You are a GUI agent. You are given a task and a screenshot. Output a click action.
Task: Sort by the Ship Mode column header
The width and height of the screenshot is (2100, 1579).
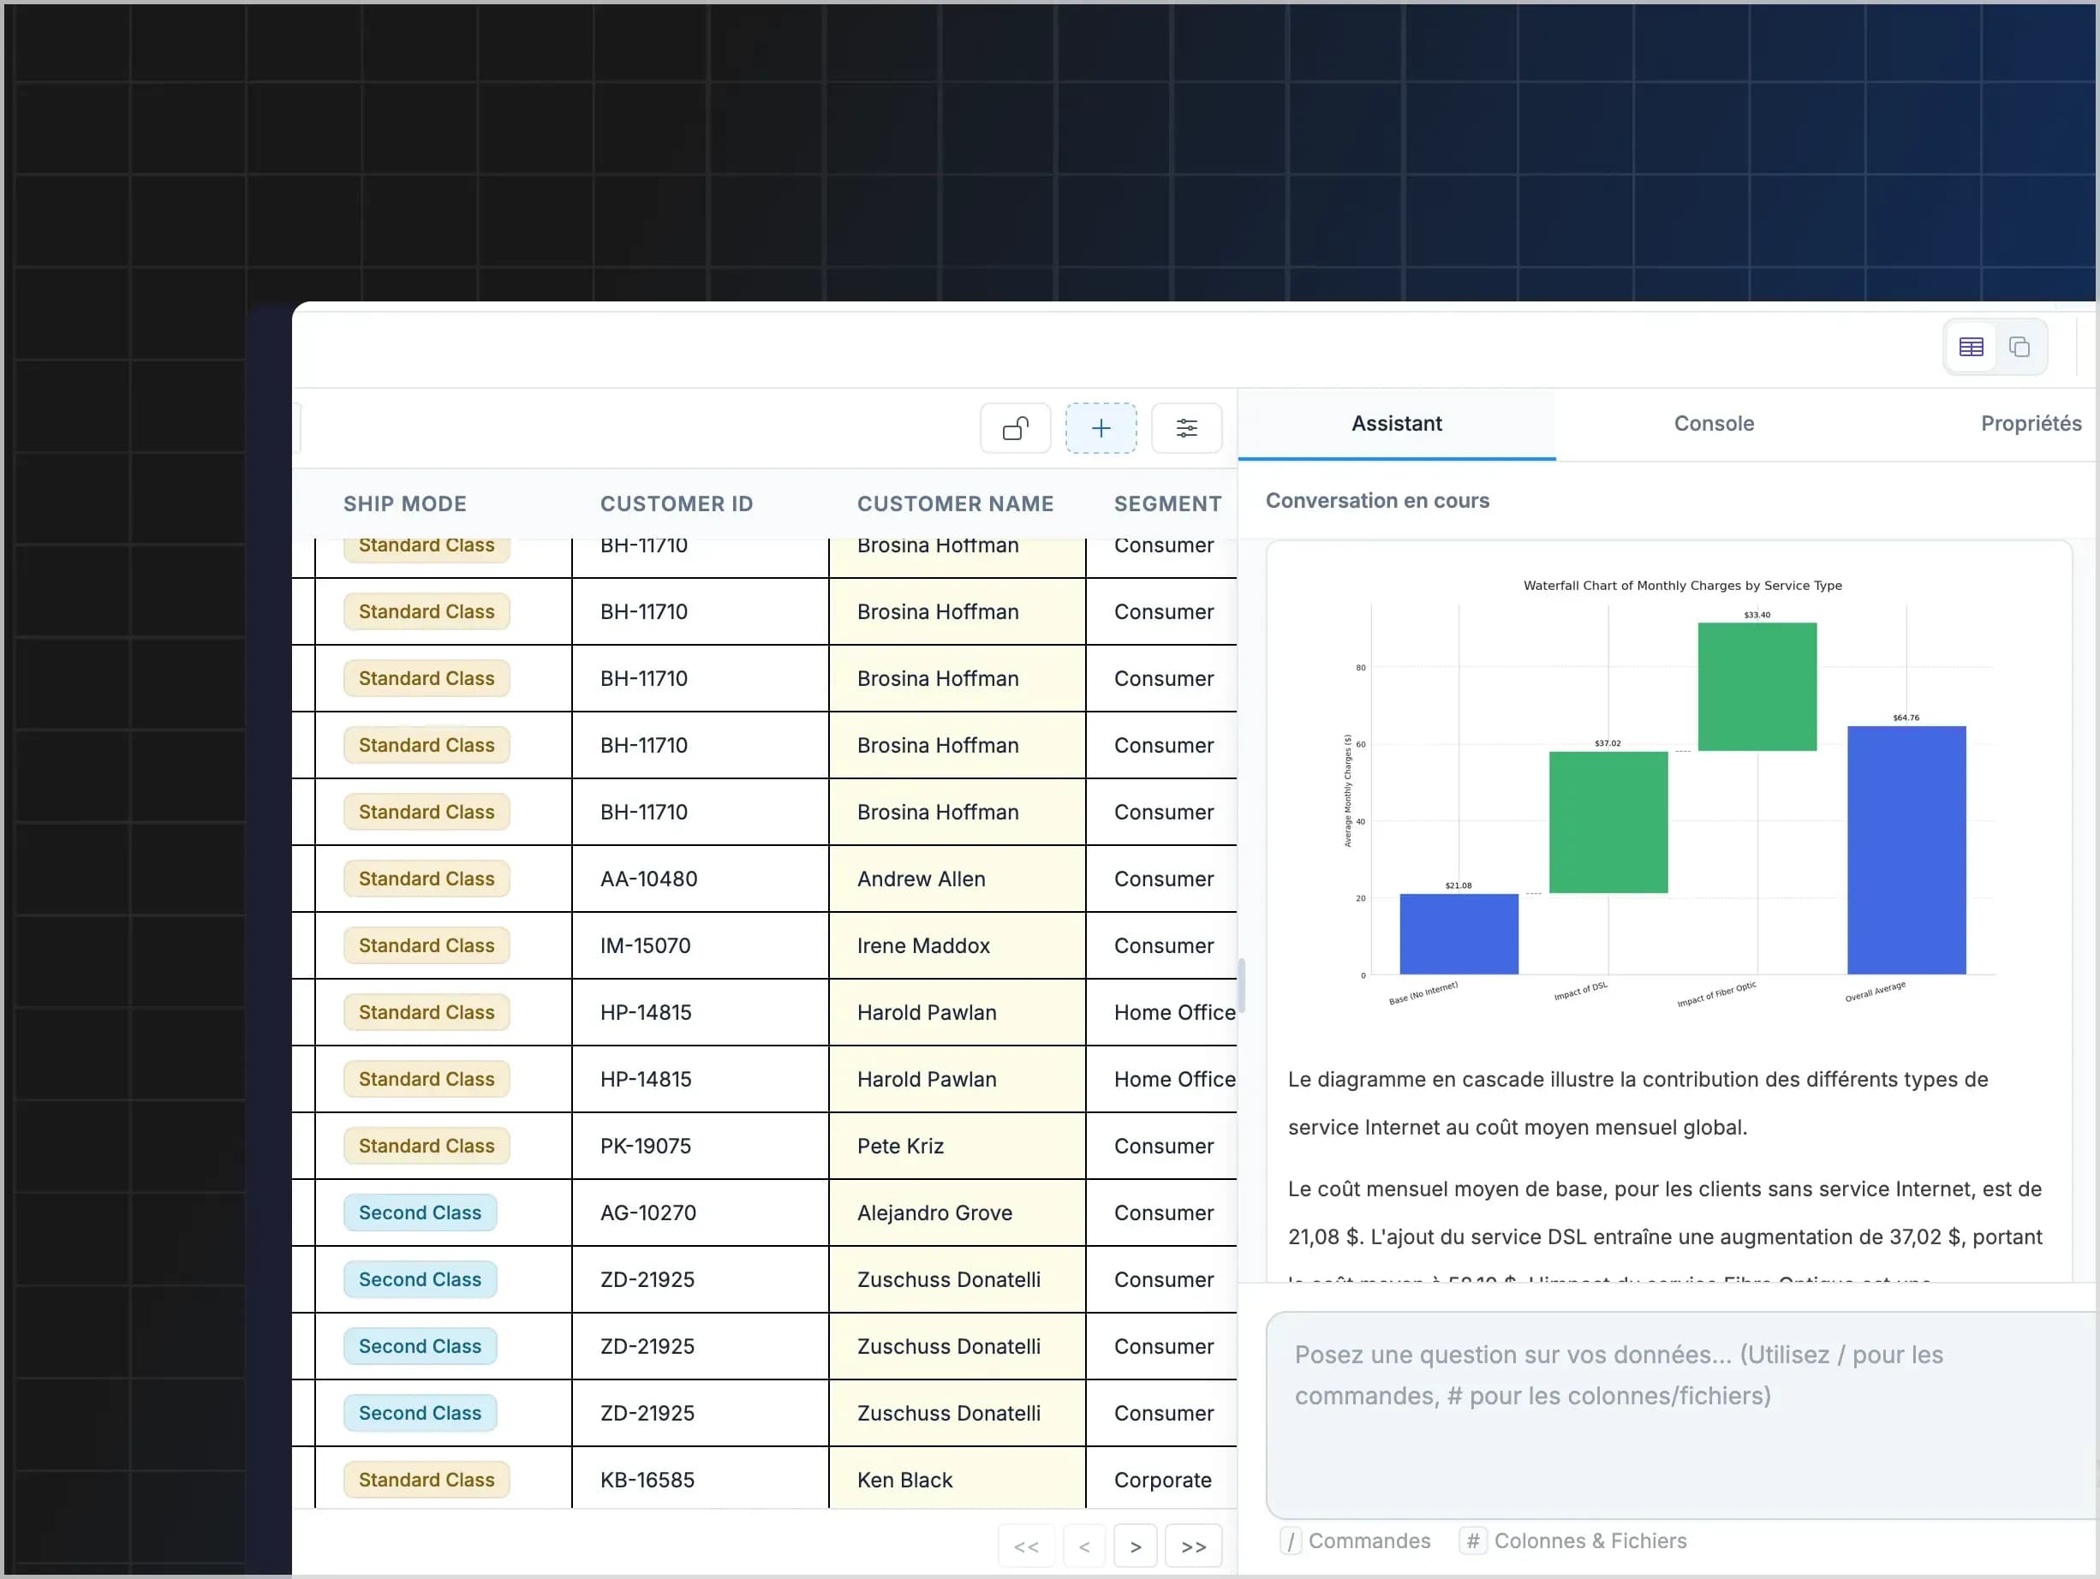point(404,503)
